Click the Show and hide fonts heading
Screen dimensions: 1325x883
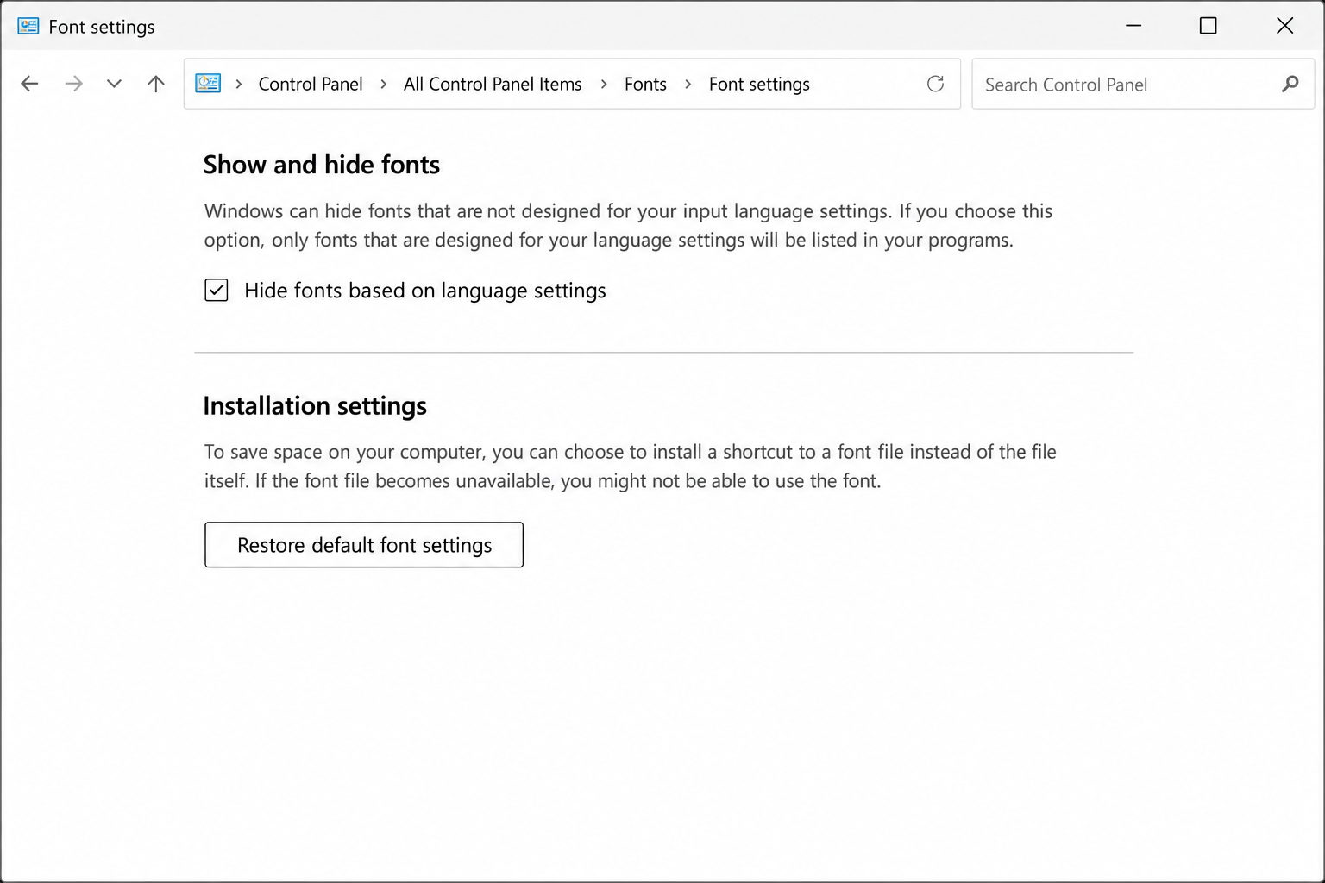pyautogui.click(x=322, y=165)
